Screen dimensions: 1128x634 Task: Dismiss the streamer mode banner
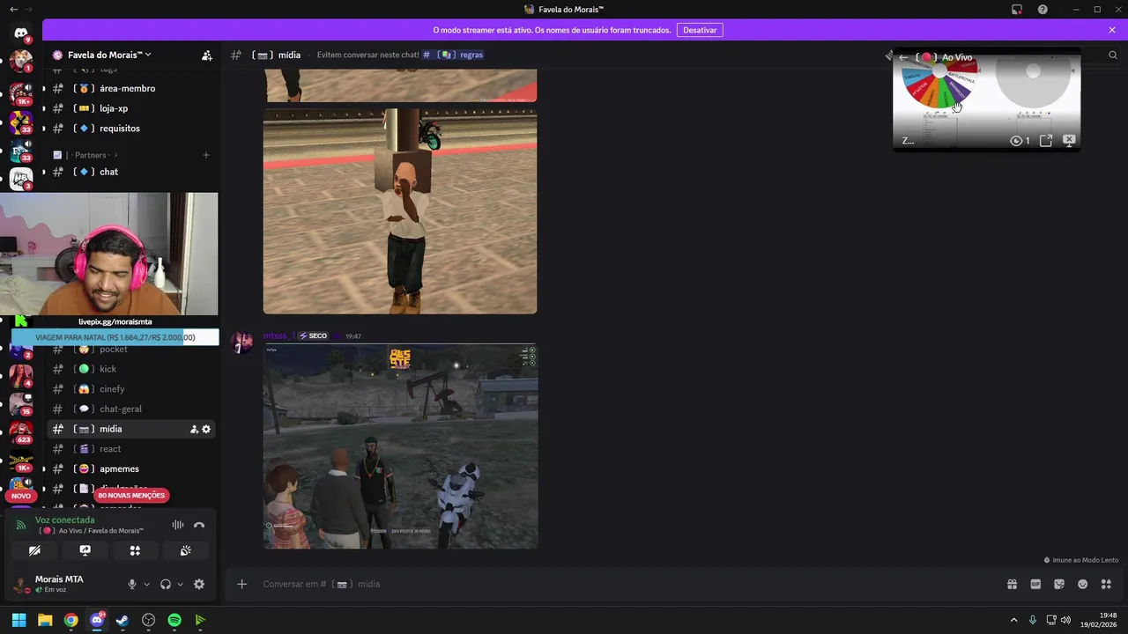[1112, 30]
